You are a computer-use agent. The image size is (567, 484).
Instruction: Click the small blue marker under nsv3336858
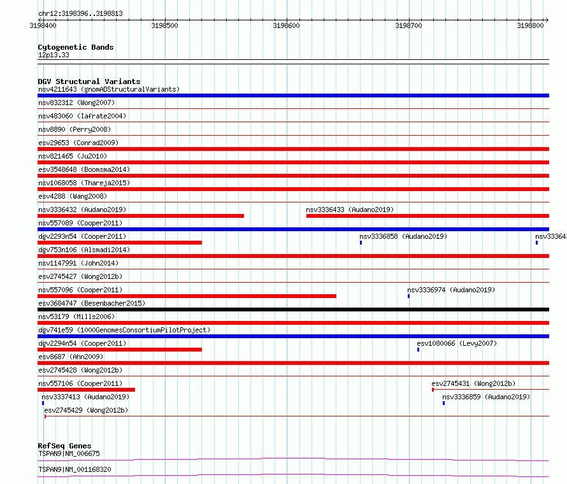click(x=361, y=243)
